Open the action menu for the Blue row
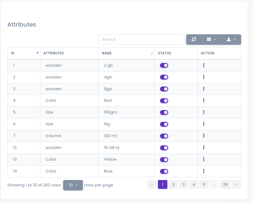 coord(204,171)
